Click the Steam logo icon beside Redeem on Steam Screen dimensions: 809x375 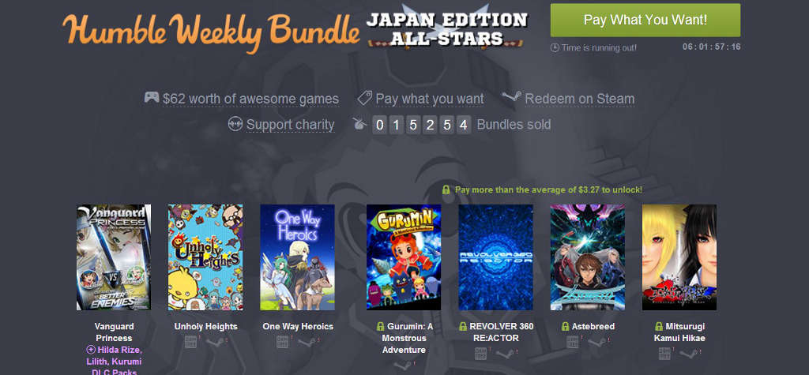511,97
